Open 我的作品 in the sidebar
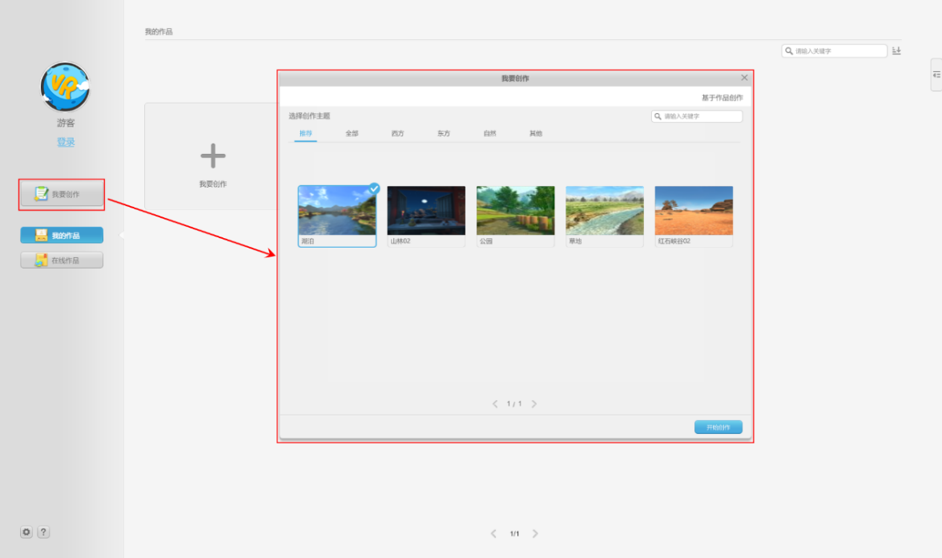 pyautogui.click(x=62, y=235)
